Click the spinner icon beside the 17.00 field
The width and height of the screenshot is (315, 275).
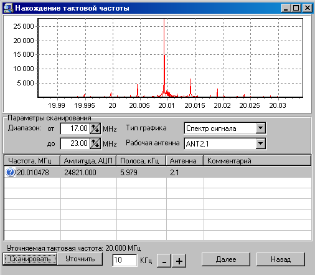point(95,128)
